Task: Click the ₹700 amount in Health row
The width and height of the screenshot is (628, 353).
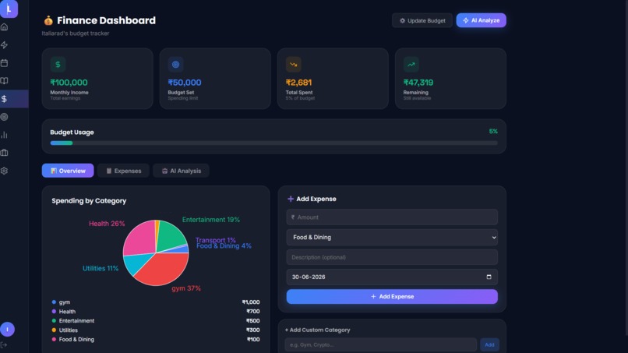Action: pyautogui.click(x=253, y=312)
